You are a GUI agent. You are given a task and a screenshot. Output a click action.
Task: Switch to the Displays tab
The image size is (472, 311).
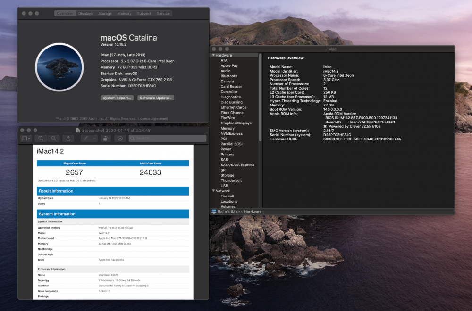click(85, 14)
